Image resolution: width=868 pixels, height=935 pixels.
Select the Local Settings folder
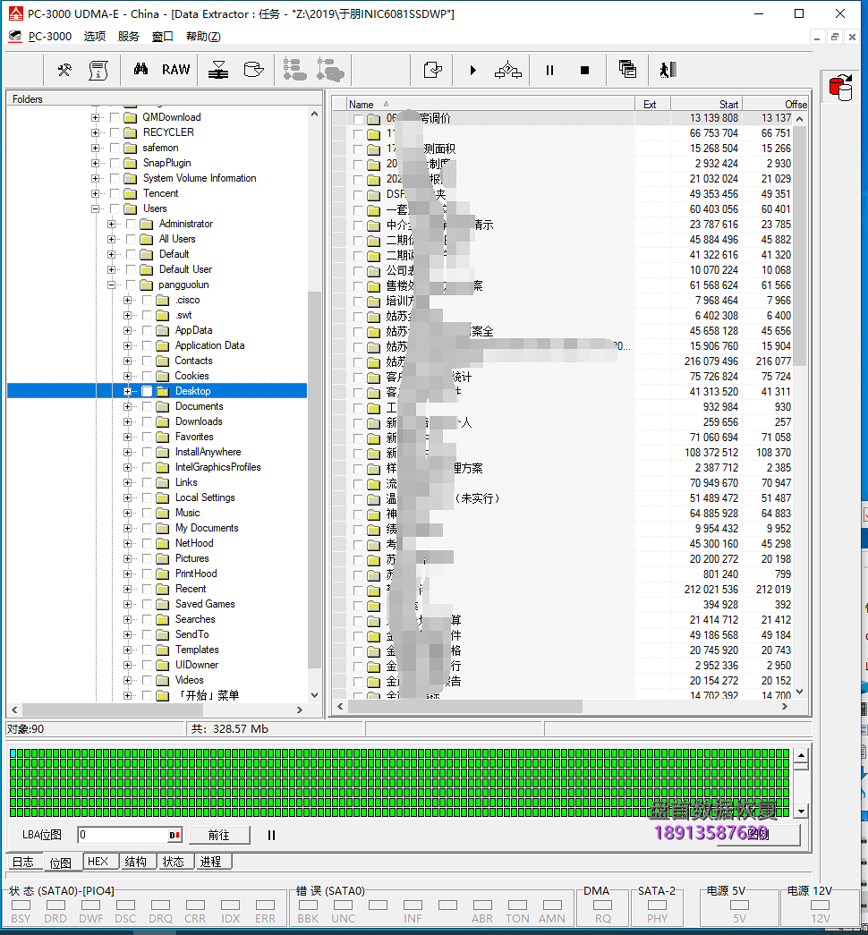(205, 497)
